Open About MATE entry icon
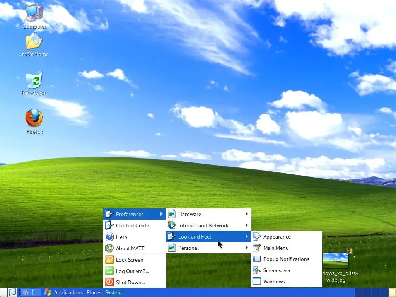396x297 pixels. coord(109,248)
